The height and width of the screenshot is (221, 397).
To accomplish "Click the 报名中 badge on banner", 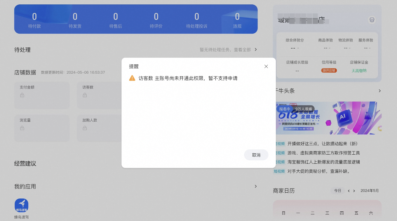I will tap(285, 109).
